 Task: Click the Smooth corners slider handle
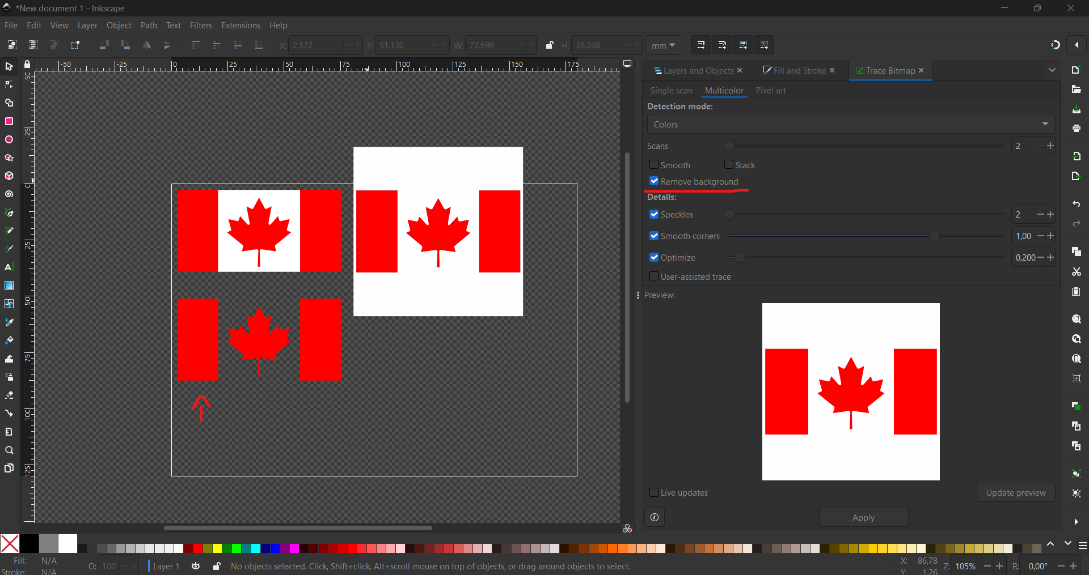pos(934,236)
